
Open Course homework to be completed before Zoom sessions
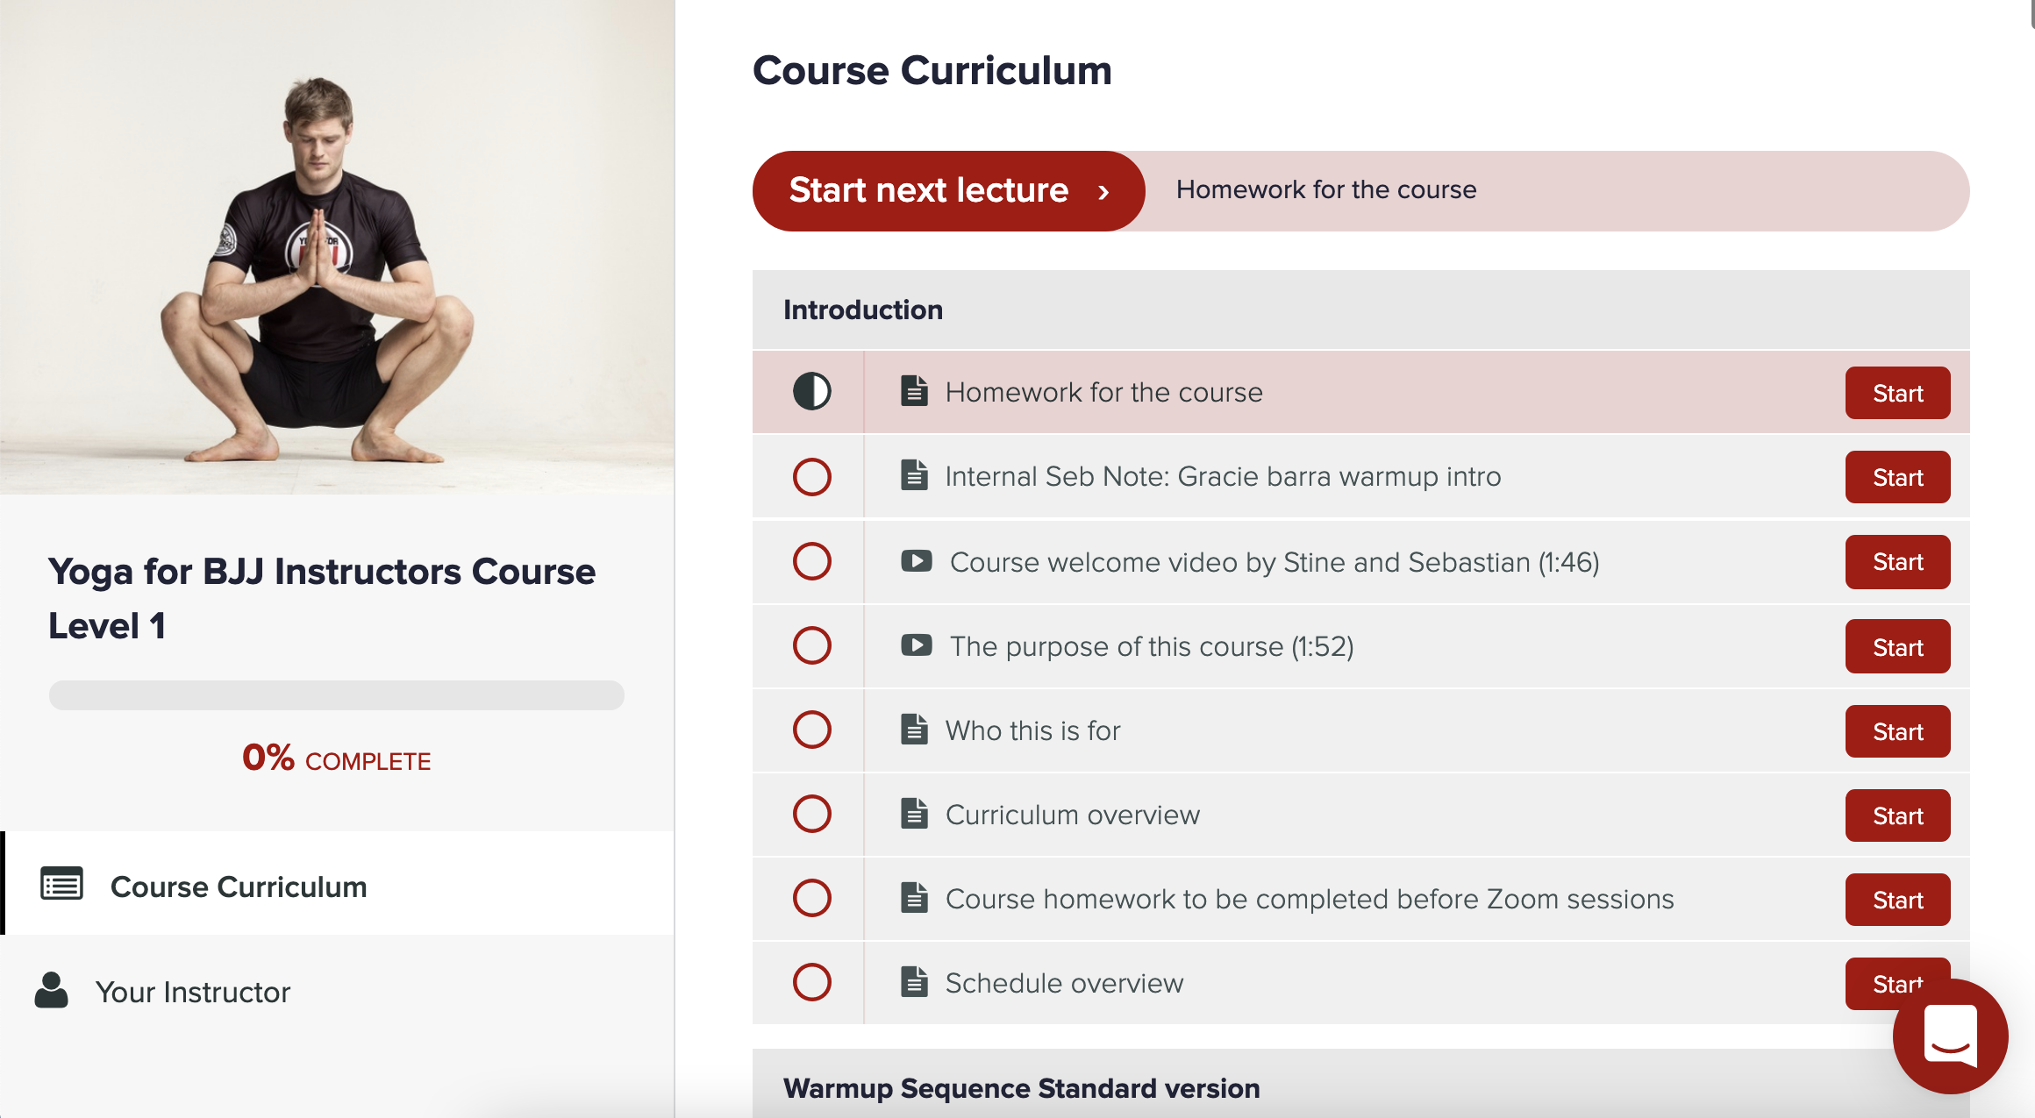click(x=1310, y=899)
